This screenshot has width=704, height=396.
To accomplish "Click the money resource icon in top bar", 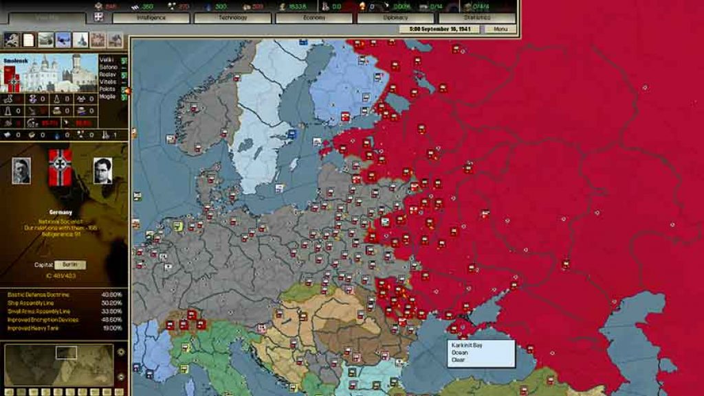I will coord(282,5).
